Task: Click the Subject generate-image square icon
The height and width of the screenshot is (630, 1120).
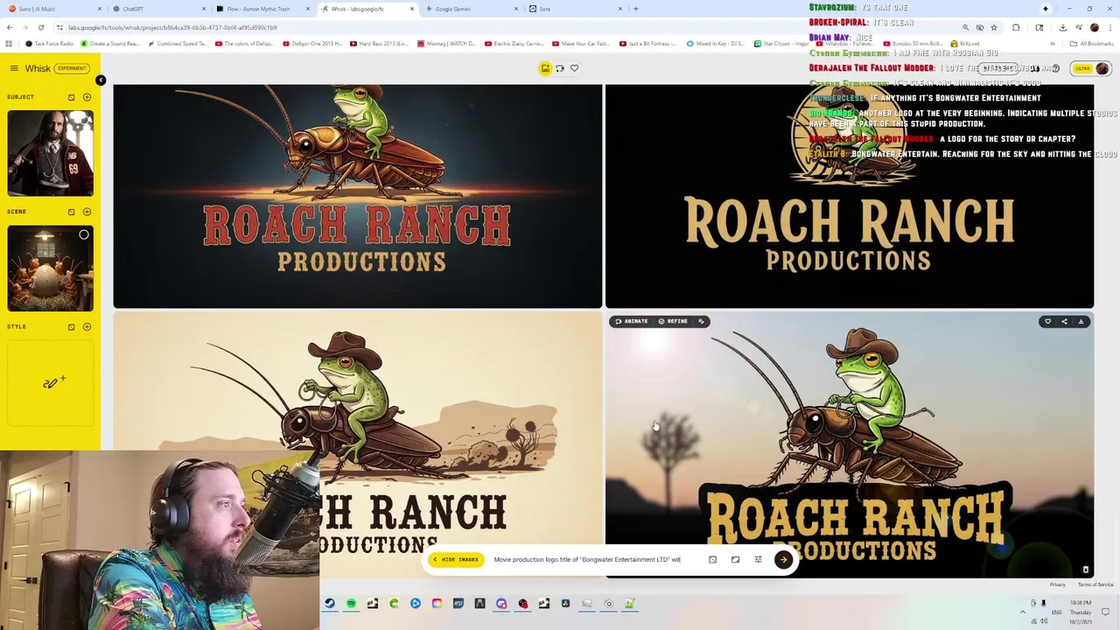Action: (x=72, y=97)
